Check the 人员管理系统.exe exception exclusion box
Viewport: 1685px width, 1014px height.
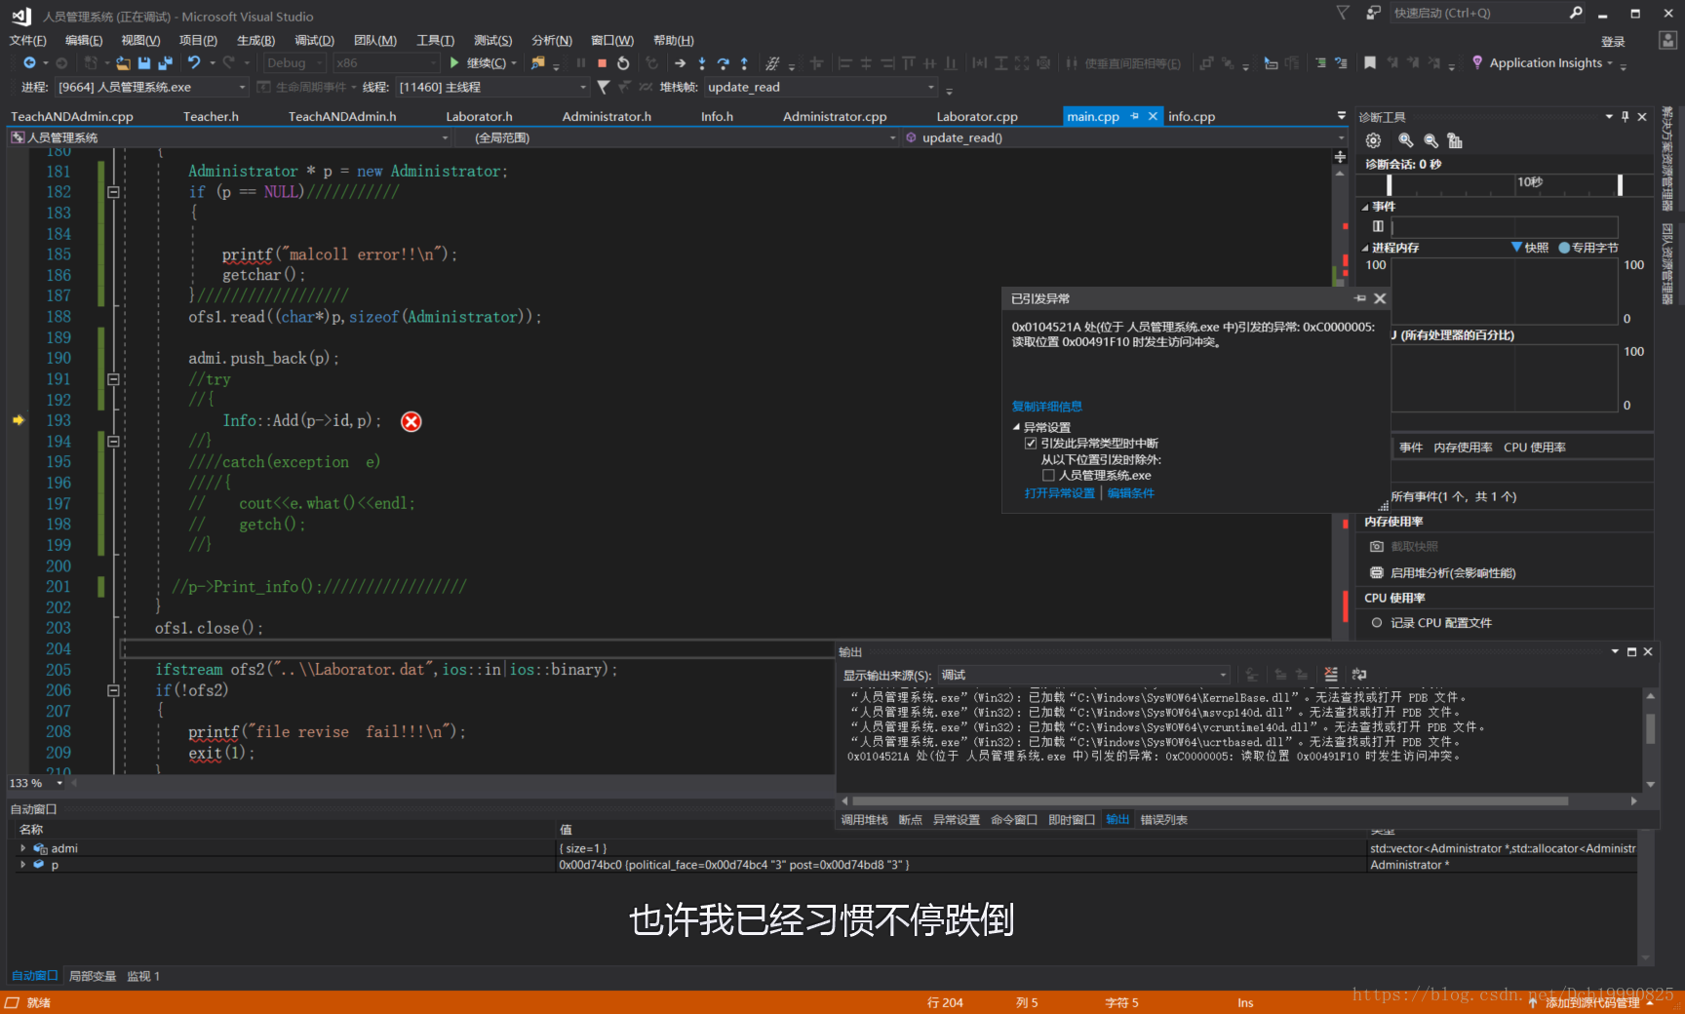[x=1048, y=476]
